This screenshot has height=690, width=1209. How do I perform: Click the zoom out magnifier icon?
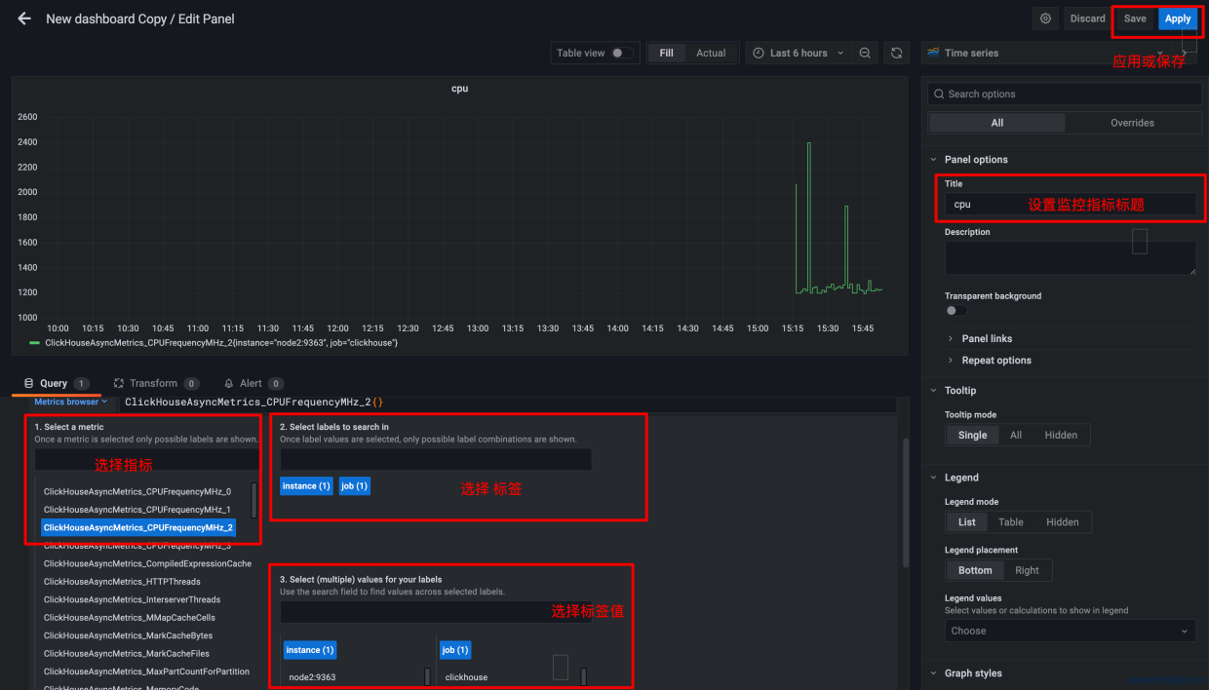click(865, 53)
